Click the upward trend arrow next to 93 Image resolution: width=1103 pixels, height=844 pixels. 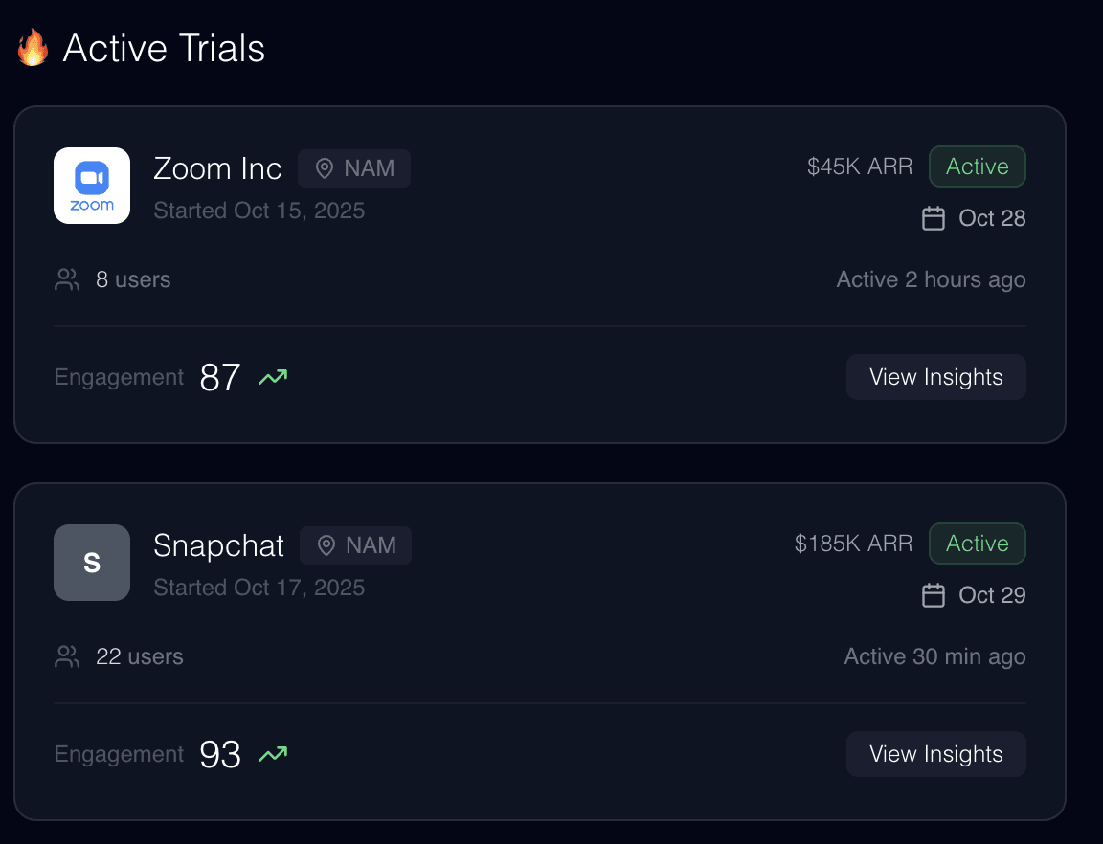click(273, 755)
